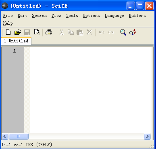156x149 pixels.
Task: Open the Tools menu
Action: click(72, 16)
